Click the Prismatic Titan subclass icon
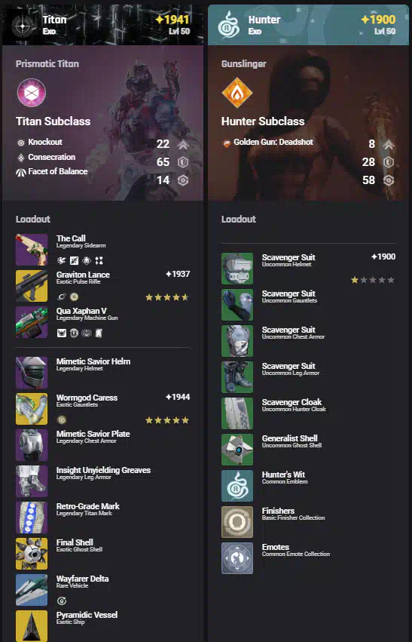The height and width of the screenshot is (642, 412). tap(32, 93)
